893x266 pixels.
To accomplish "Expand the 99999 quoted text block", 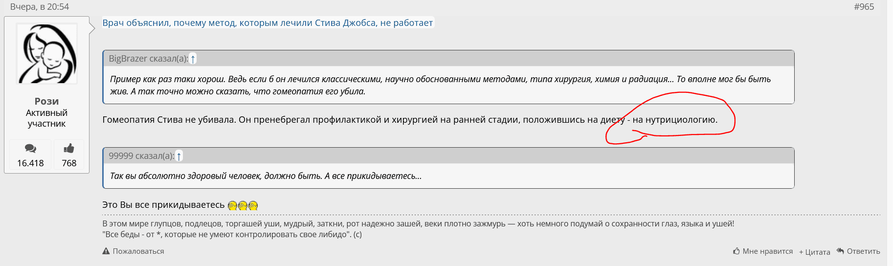I will [440, 176].
